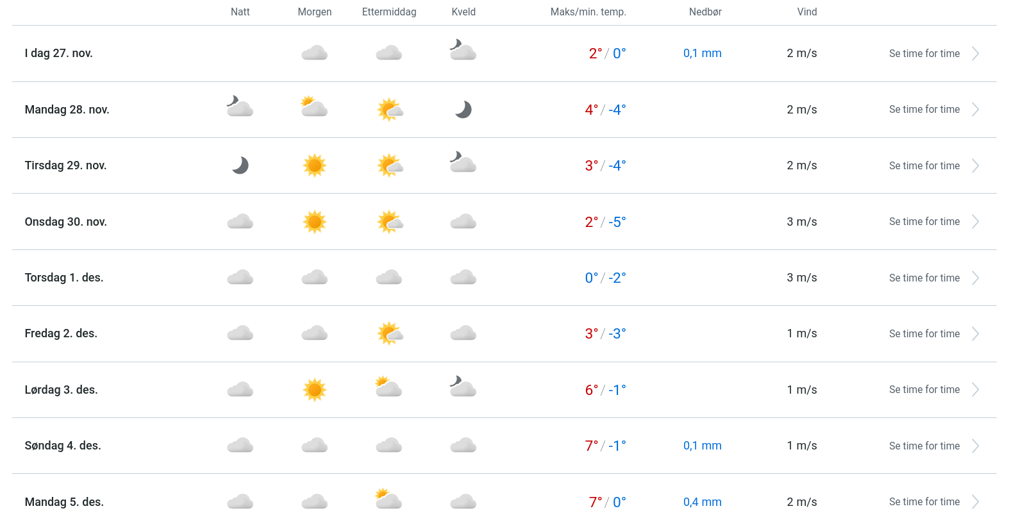The height and width of the screenshot is (529, 1009).
Task: Open 'Se time for time' for Lørdag 3. des.
Action: (x=924, y=390)
